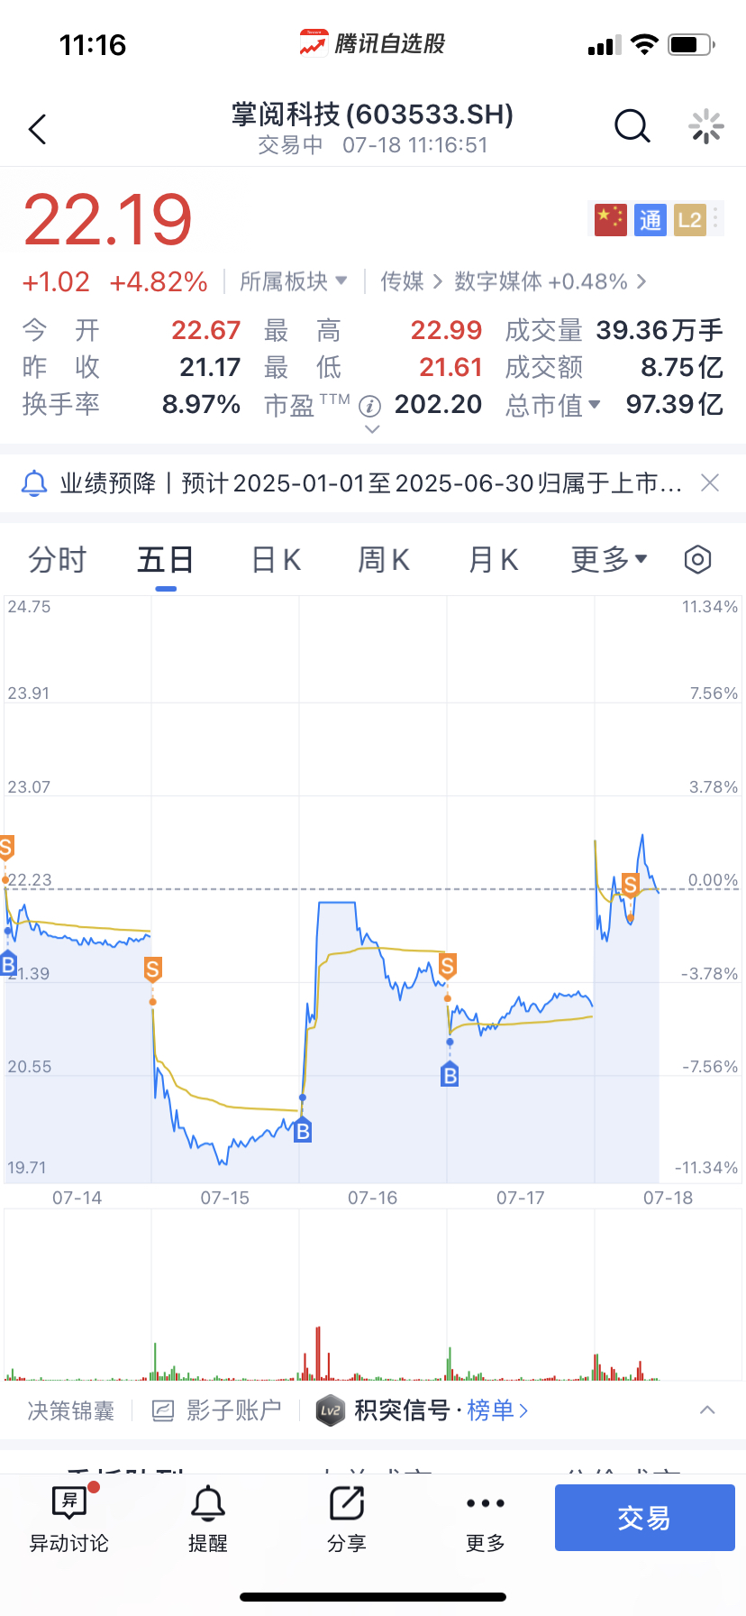Tap the L2 level badge
The width and height of the screenshot is (746, 1616).
[690, 220]
